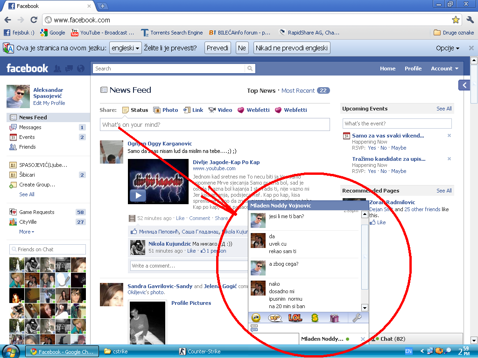This screenshot has width=478, height=358.
Task: Click the dollar sign chat icon
Action: [x=315, y=318]
